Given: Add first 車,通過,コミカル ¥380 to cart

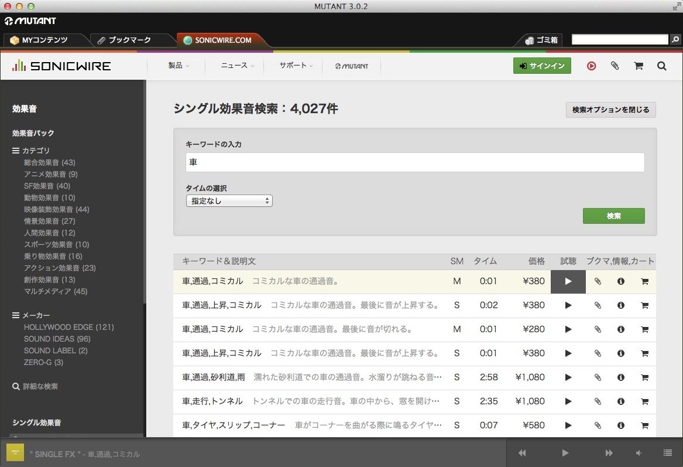Looking at the screenshot, I should pos(645,281).
